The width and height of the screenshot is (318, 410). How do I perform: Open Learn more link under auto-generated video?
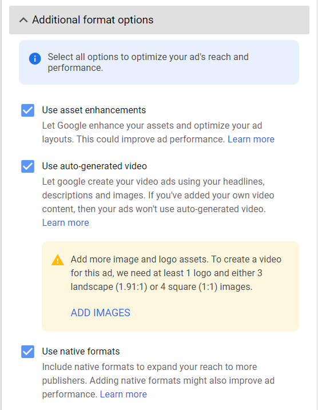click(x=66, y=222)
